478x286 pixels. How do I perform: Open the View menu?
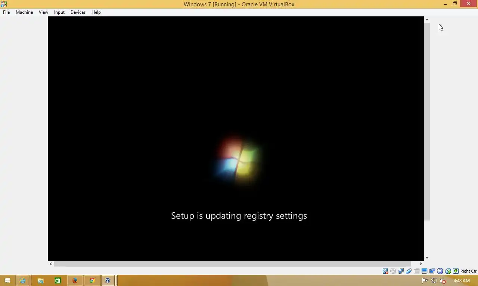(43, 12)
